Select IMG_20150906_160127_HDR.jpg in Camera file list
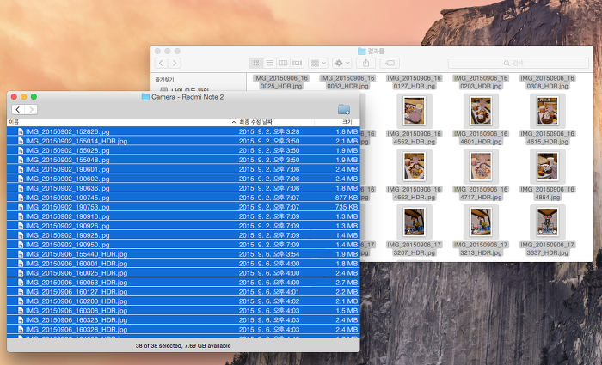The width and height of the screenshot is (602, 365). (x=183, y=292)
